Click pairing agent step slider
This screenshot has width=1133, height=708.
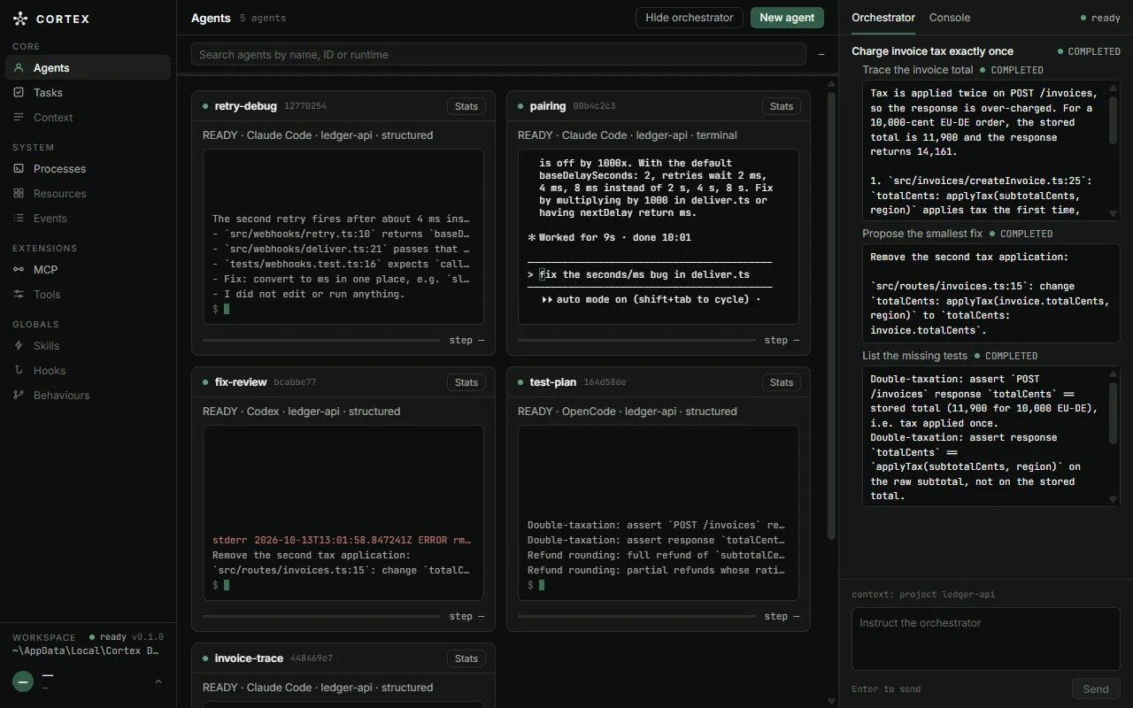[x=636, y=340]
